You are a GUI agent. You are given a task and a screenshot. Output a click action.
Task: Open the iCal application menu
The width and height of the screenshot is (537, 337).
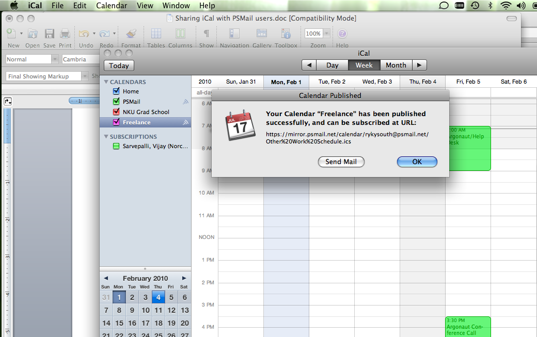[x=35, y=6]
